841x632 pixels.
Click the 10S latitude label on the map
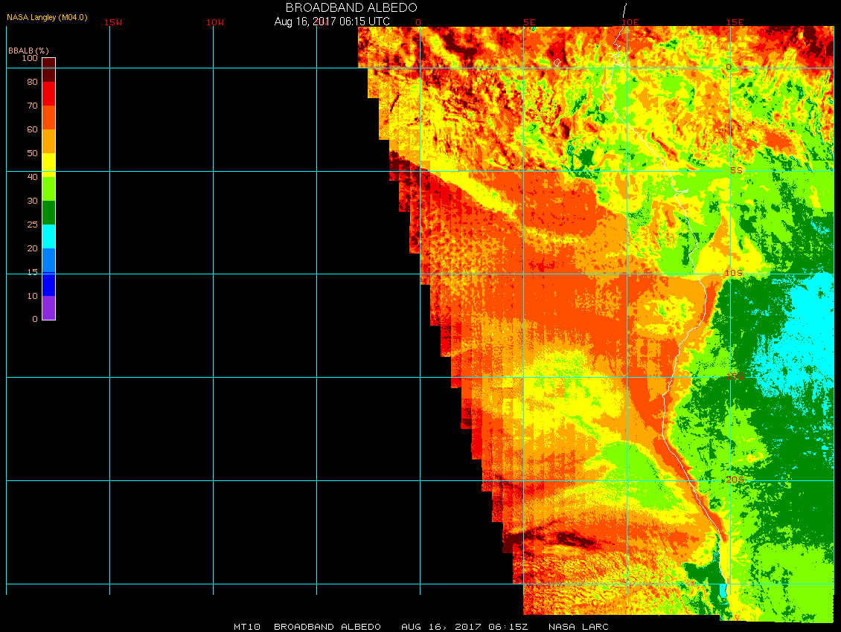point(734,274)
